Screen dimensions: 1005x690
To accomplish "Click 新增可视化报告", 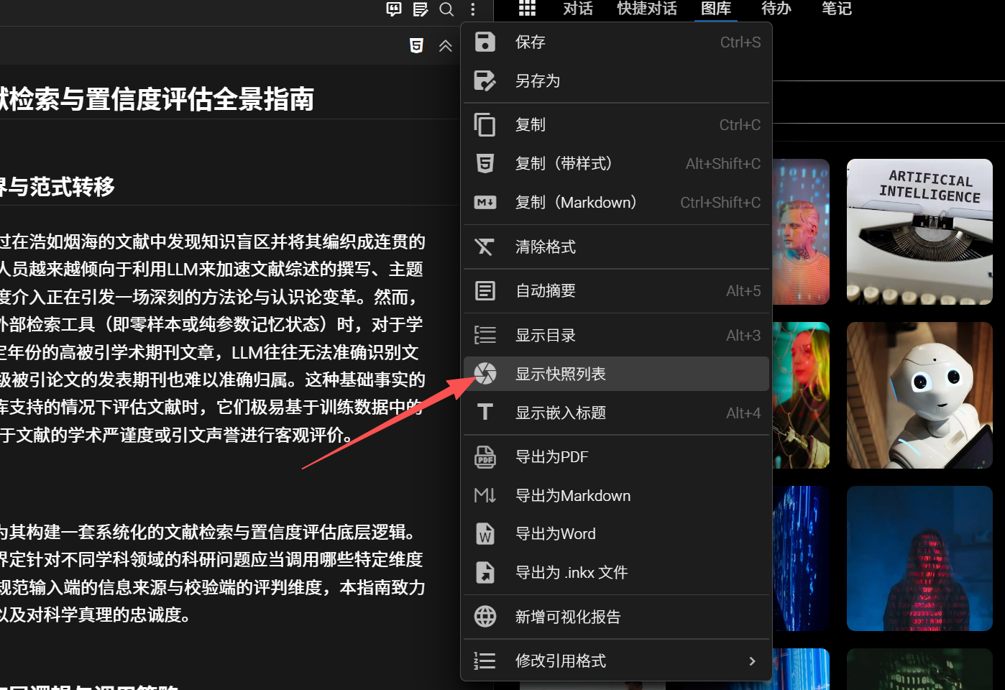I will pyautogui.click(x=569, y=617).
